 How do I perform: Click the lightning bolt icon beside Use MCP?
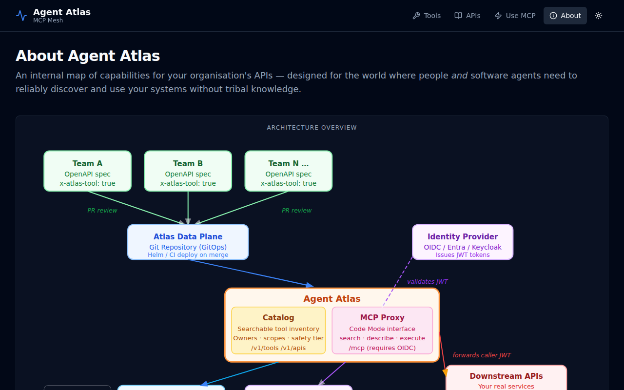pos(497,15)
